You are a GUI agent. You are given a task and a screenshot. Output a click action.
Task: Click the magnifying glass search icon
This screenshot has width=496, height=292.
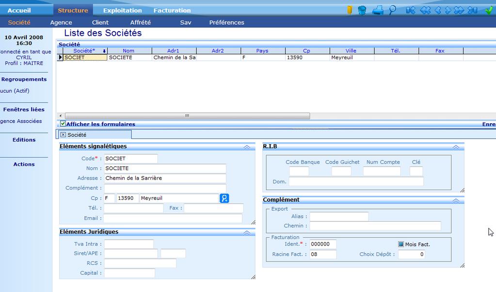pos(392,10)
